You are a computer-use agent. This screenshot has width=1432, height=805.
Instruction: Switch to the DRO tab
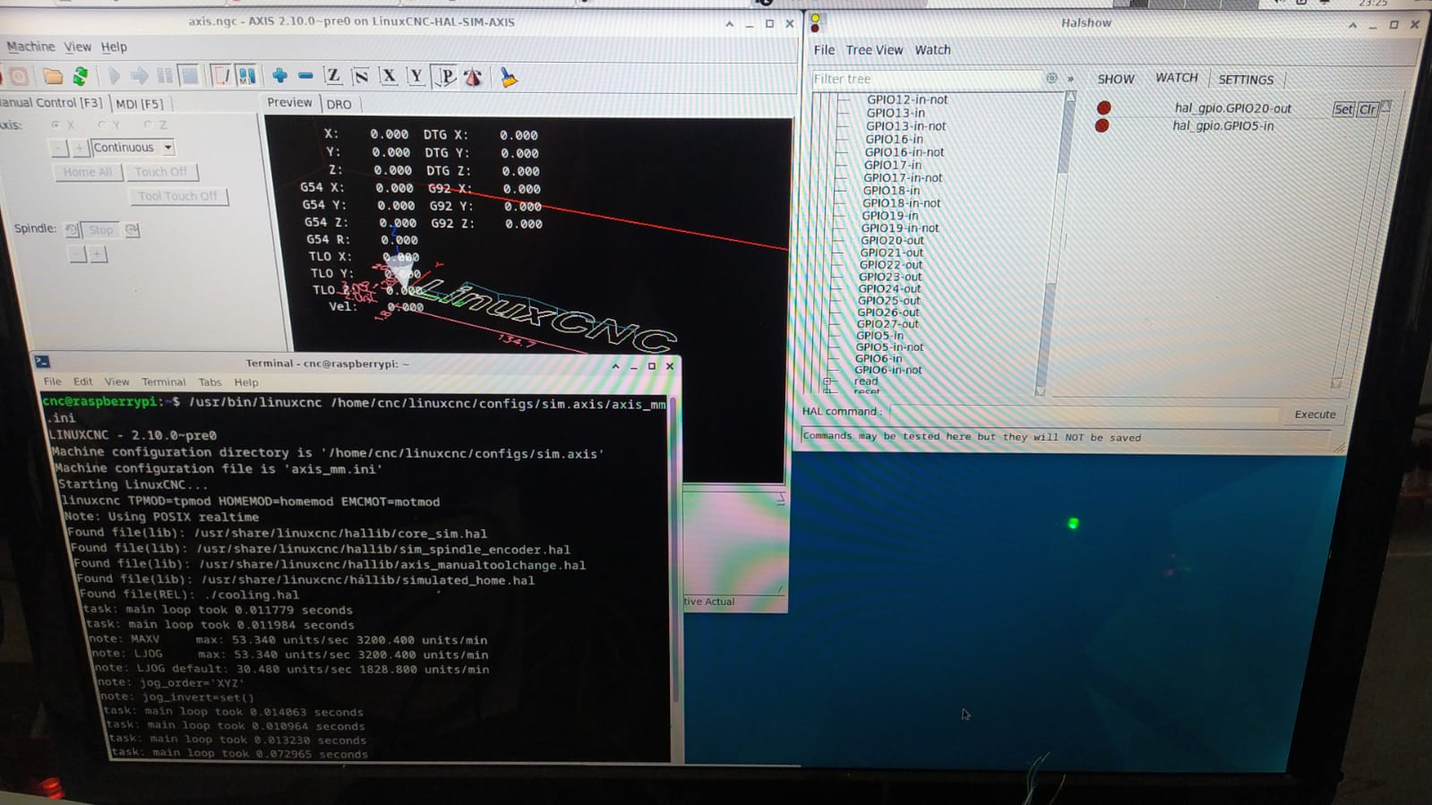pyautogui.click(x=339, y=105)
